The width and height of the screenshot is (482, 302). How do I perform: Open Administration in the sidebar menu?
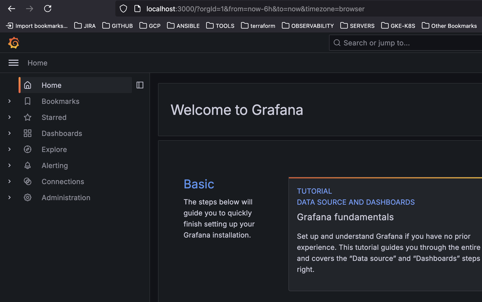click(x=66, y=198)
